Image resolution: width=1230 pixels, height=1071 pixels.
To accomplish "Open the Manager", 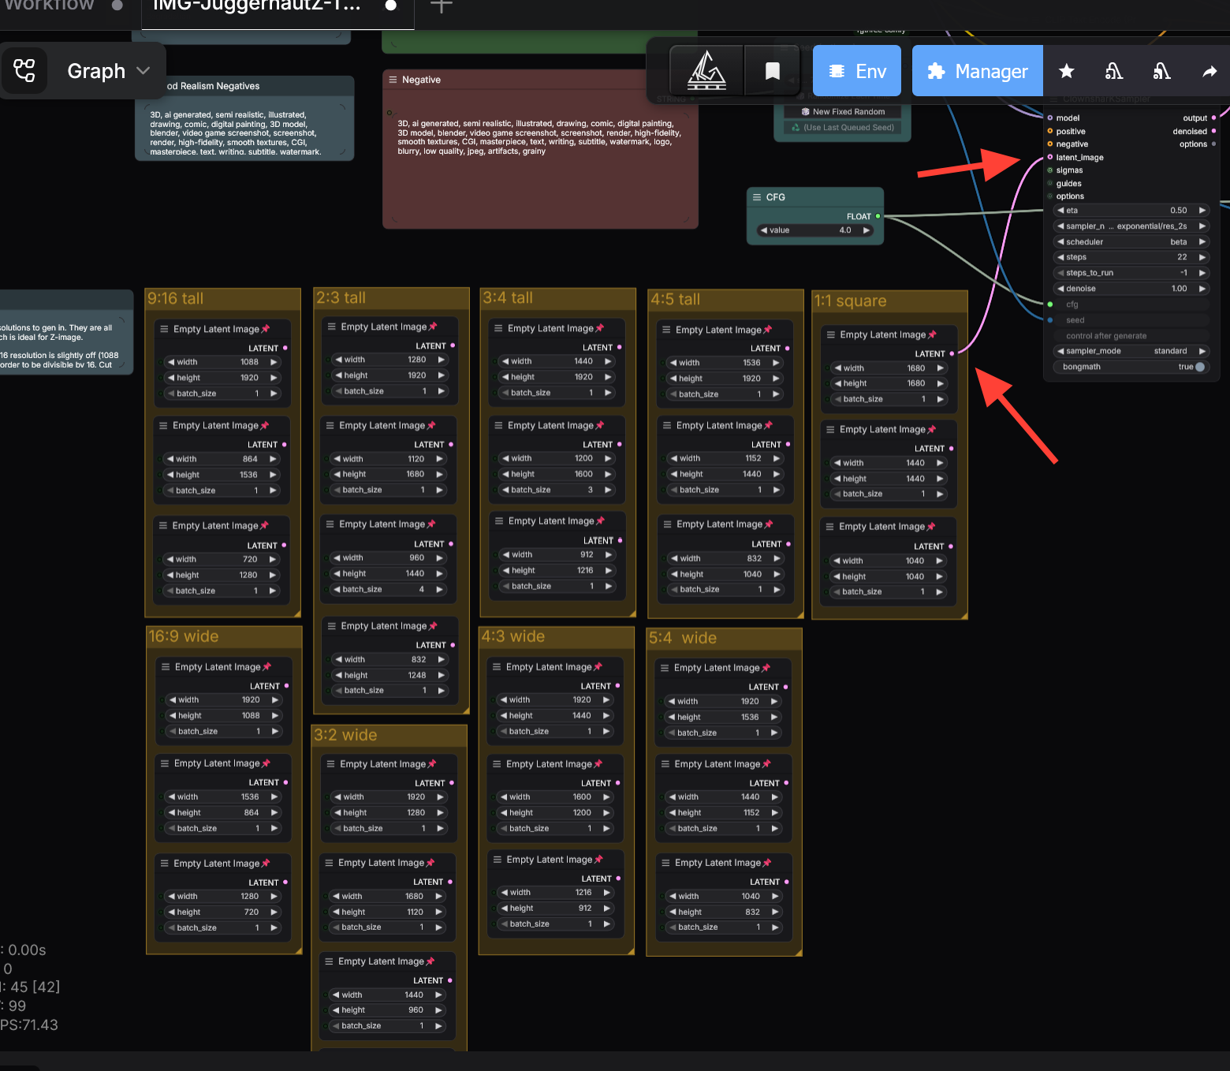I will [978, 71].
